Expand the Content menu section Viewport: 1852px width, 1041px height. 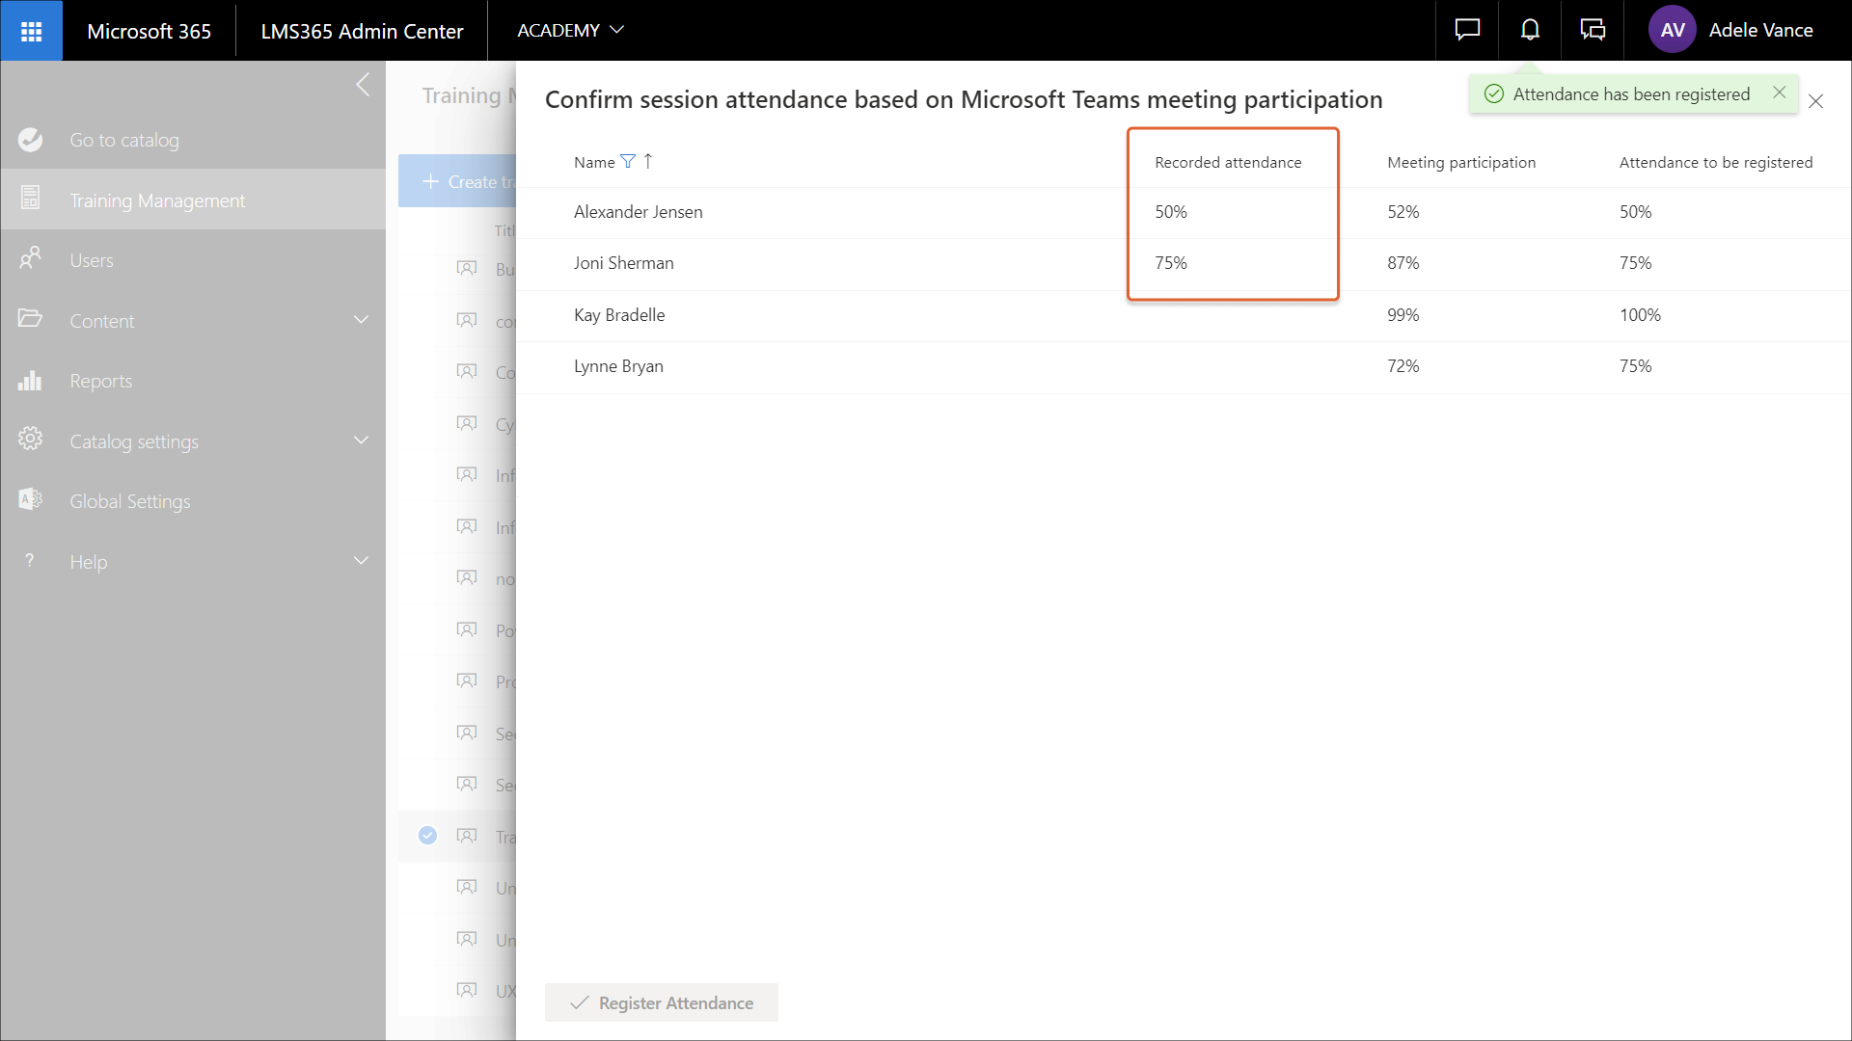click(361, 320)
